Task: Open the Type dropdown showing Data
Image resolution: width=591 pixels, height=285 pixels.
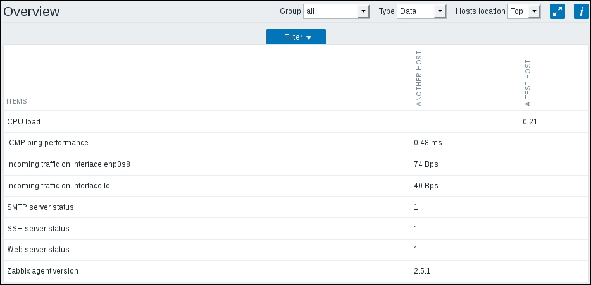Action: pos(422,11)
